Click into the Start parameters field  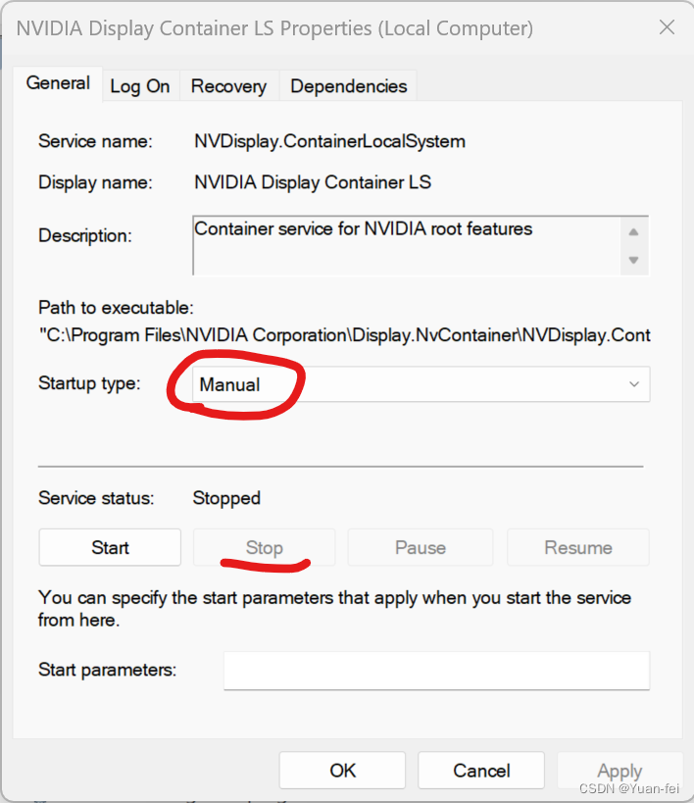tap(436, 671)
